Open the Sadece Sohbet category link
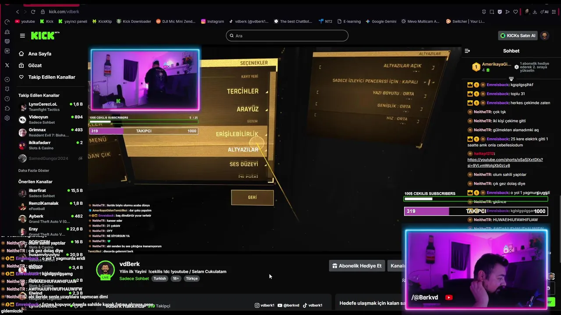The image size is (561, 315). click(134, 279)
